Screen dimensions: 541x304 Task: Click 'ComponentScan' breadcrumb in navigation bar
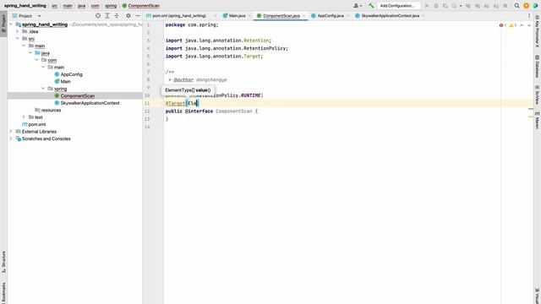pos(144,6)
